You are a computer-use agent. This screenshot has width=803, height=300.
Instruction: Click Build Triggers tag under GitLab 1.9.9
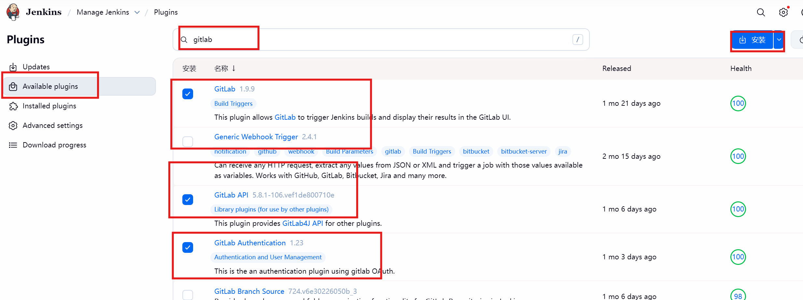point(233,103)
